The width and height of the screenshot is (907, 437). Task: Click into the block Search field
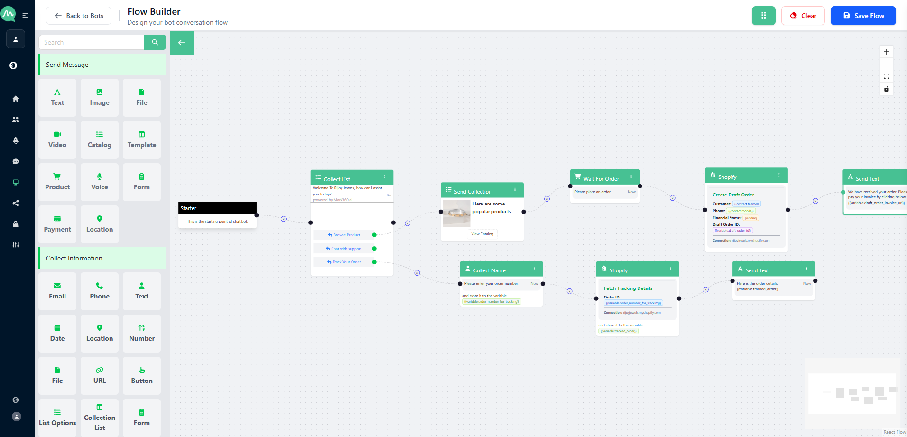(x=92, y=42)
